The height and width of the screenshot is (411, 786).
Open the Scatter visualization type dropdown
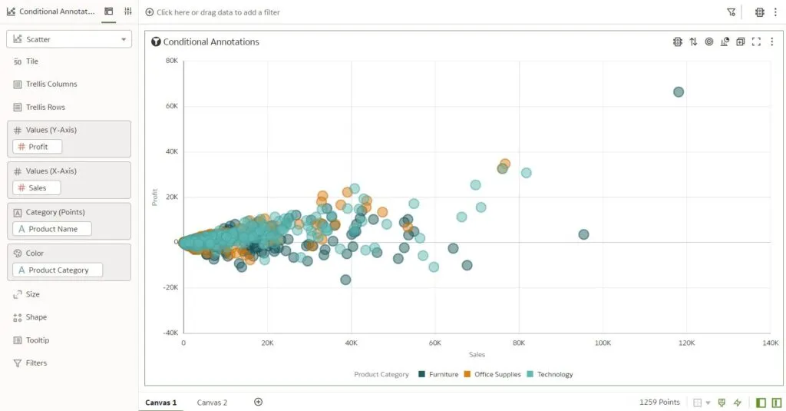point(69,39)
